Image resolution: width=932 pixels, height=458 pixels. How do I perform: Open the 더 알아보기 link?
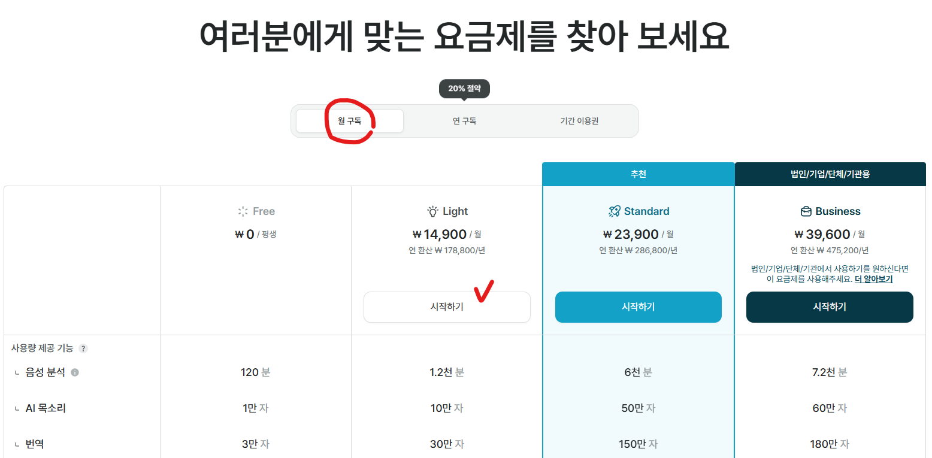click(873, 279)
